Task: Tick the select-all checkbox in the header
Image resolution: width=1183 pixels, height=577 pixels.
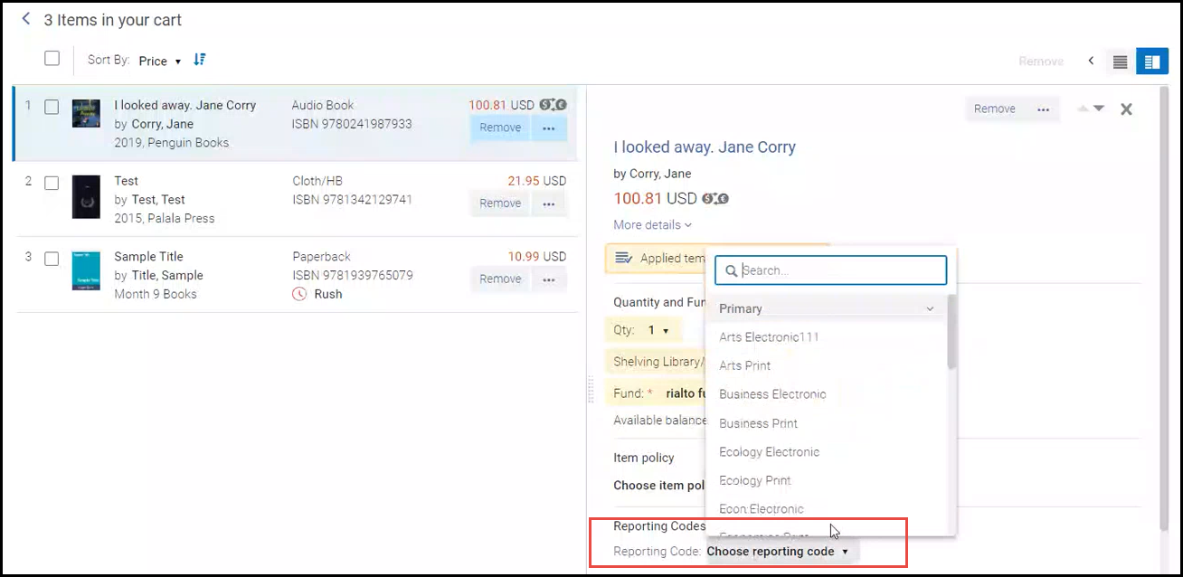Action: coord(52,59)
